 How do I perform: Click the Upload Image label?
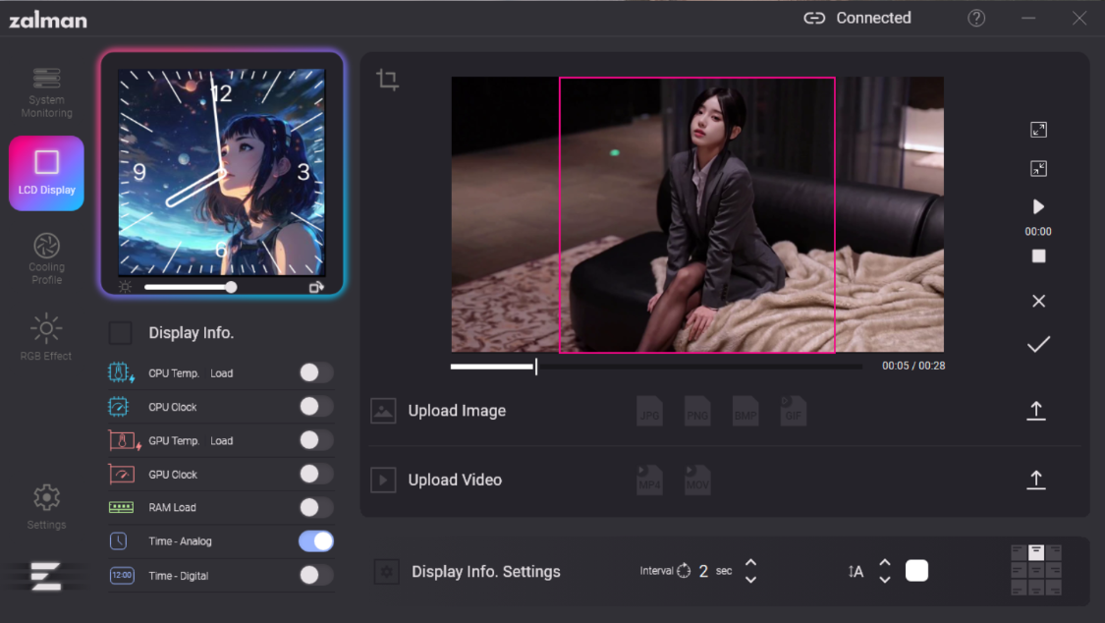click(457, 411)
